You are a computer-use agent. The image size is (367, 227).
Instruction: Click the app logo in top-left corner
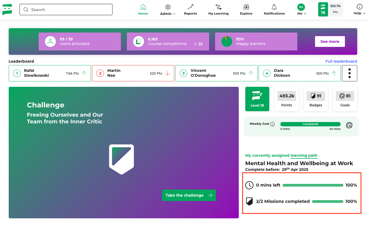7,9
